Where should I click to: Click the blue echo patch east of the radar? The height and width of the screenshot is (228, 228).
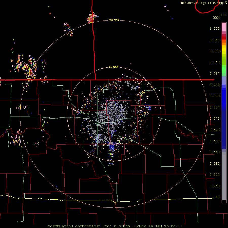[x=148, y=108]
